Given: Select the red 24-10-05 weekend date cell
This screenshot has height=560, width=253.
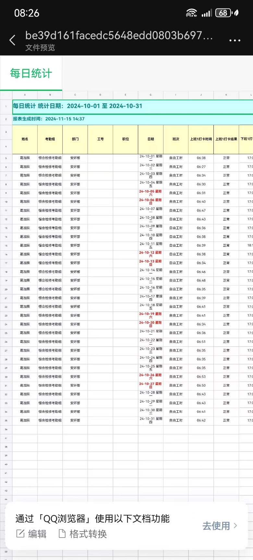Looking at the screenshot, I should click(x=151, y=193).
